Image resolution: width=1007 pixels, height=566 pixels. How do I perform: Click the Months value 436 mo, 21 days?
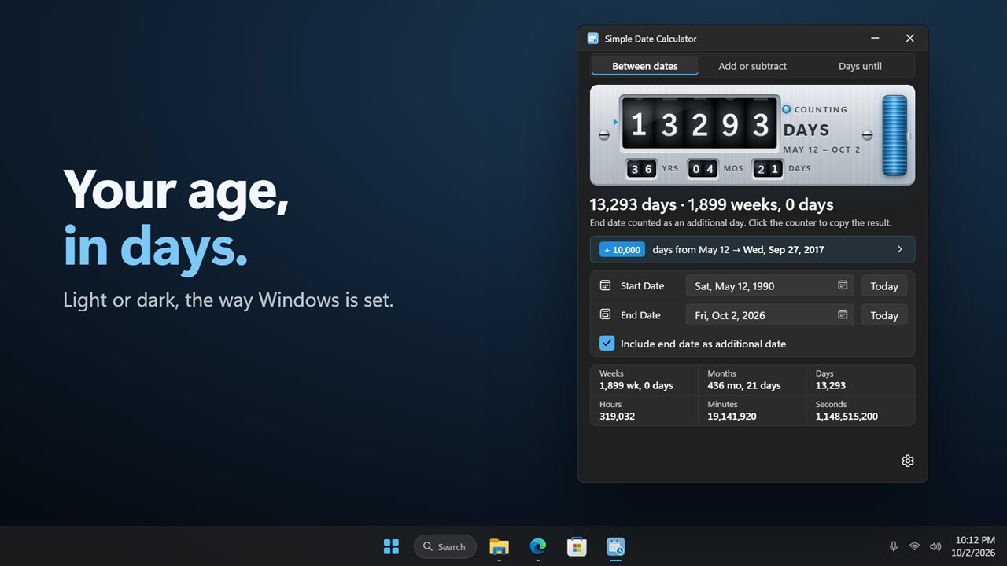click(744, 385)
